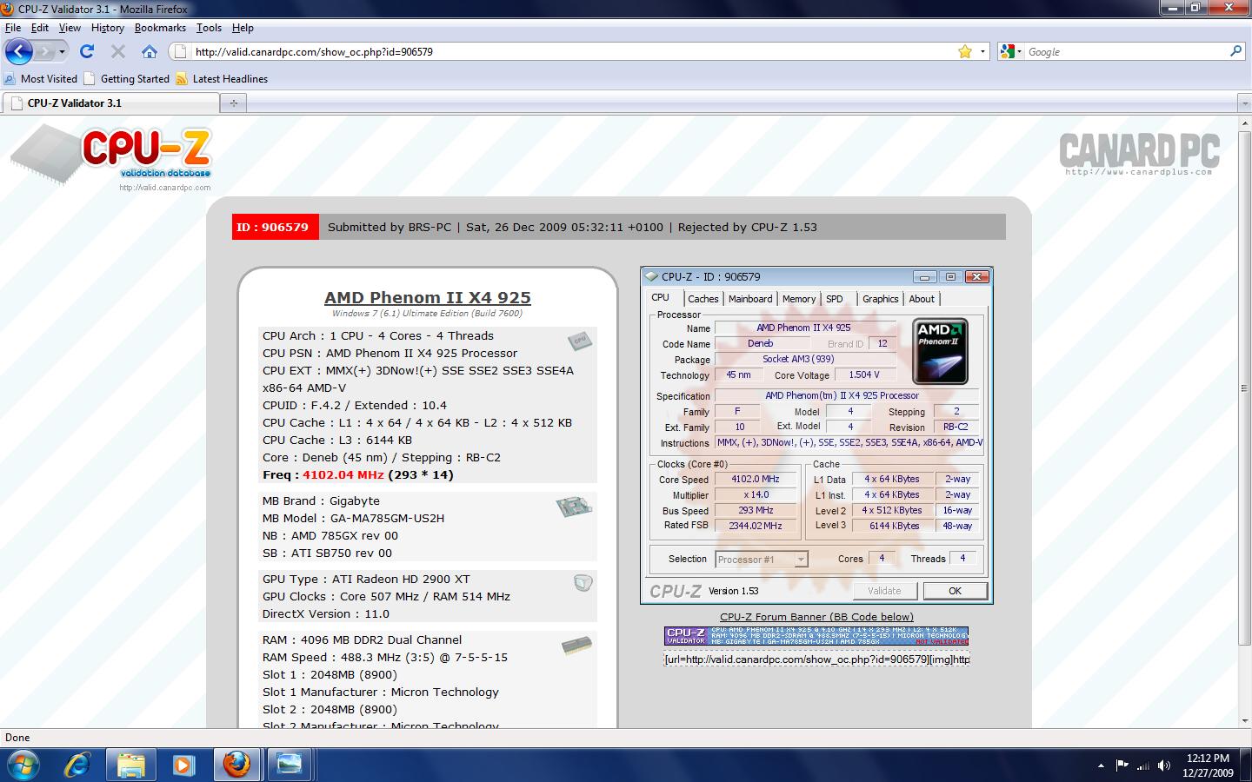Screen dimensions: 1252x782
Task: Click the CPU-Z validation database logo
Action: coord(111,157)
